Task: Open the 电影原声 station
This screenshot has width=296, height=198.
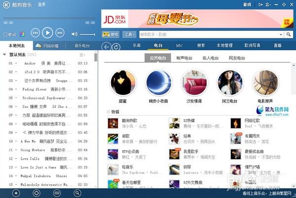Action: (265, 82)
